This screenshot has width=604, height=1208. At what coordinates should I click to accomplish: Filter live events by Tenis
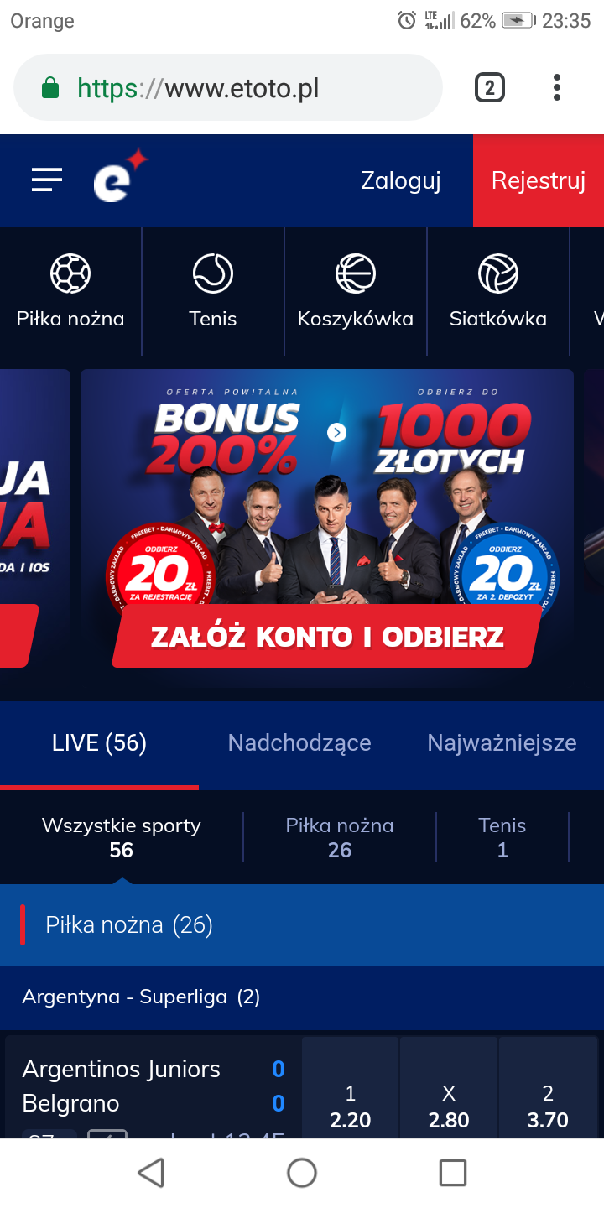[502, 837]
